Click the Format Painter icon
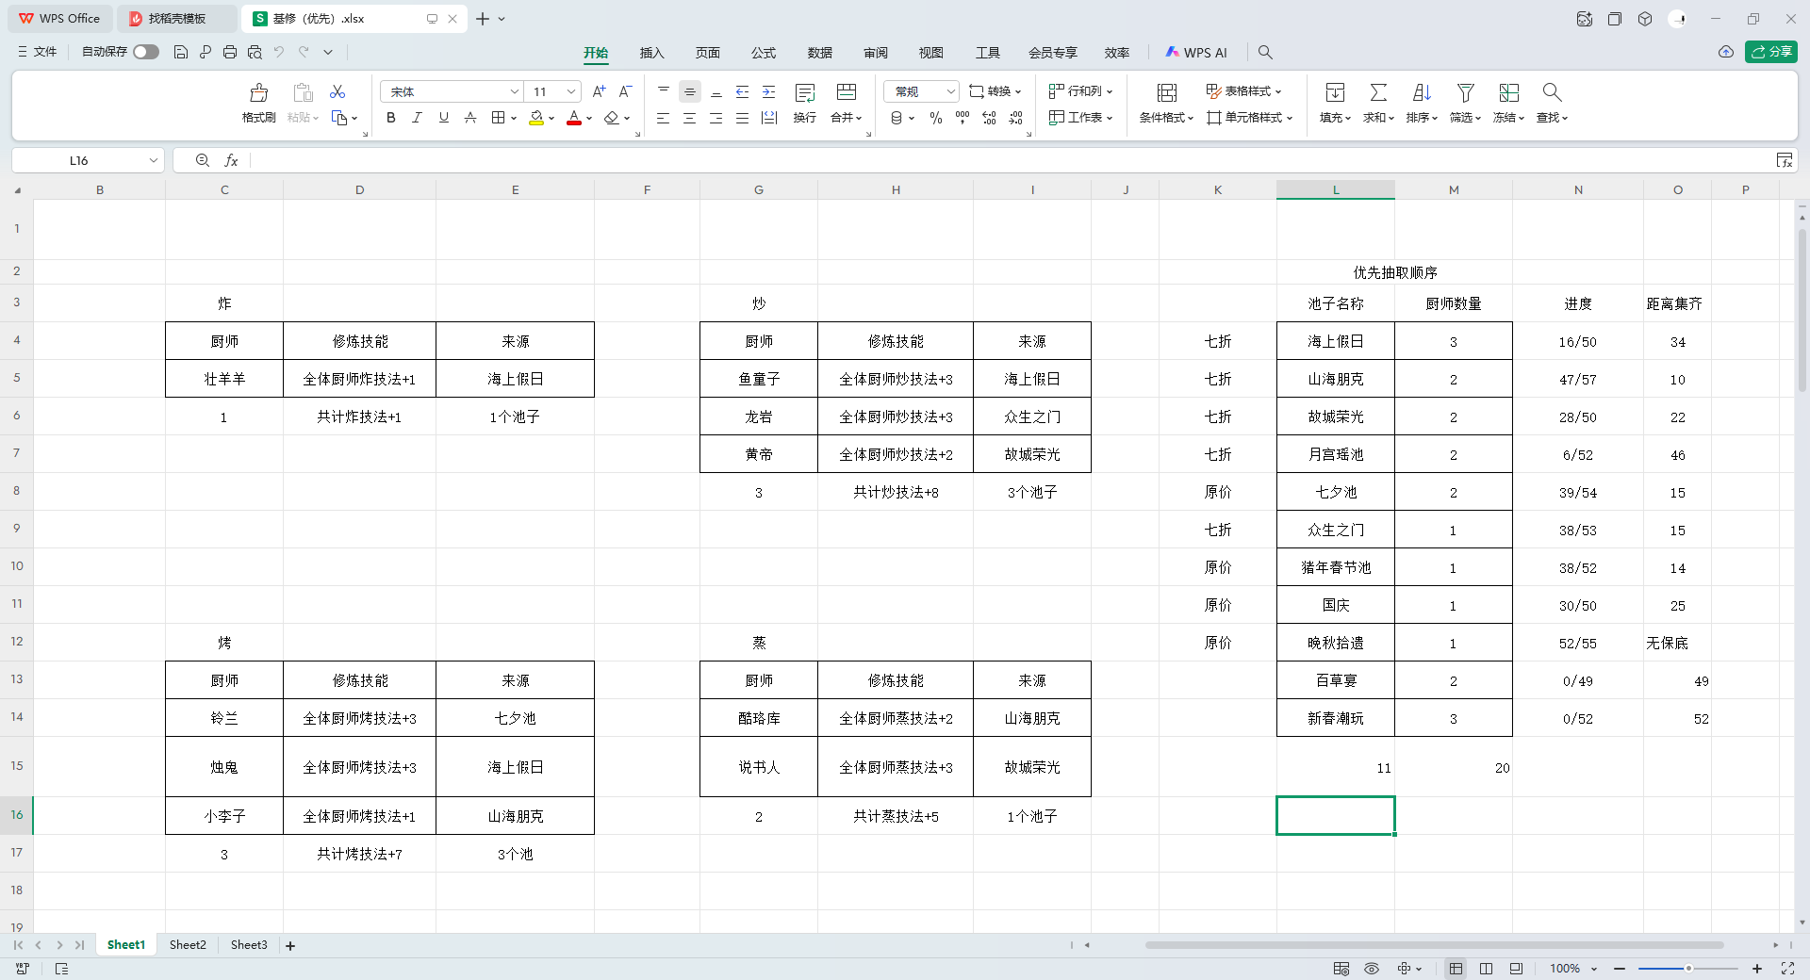Screen dimensions: 1810x980 tap(258, 93)
